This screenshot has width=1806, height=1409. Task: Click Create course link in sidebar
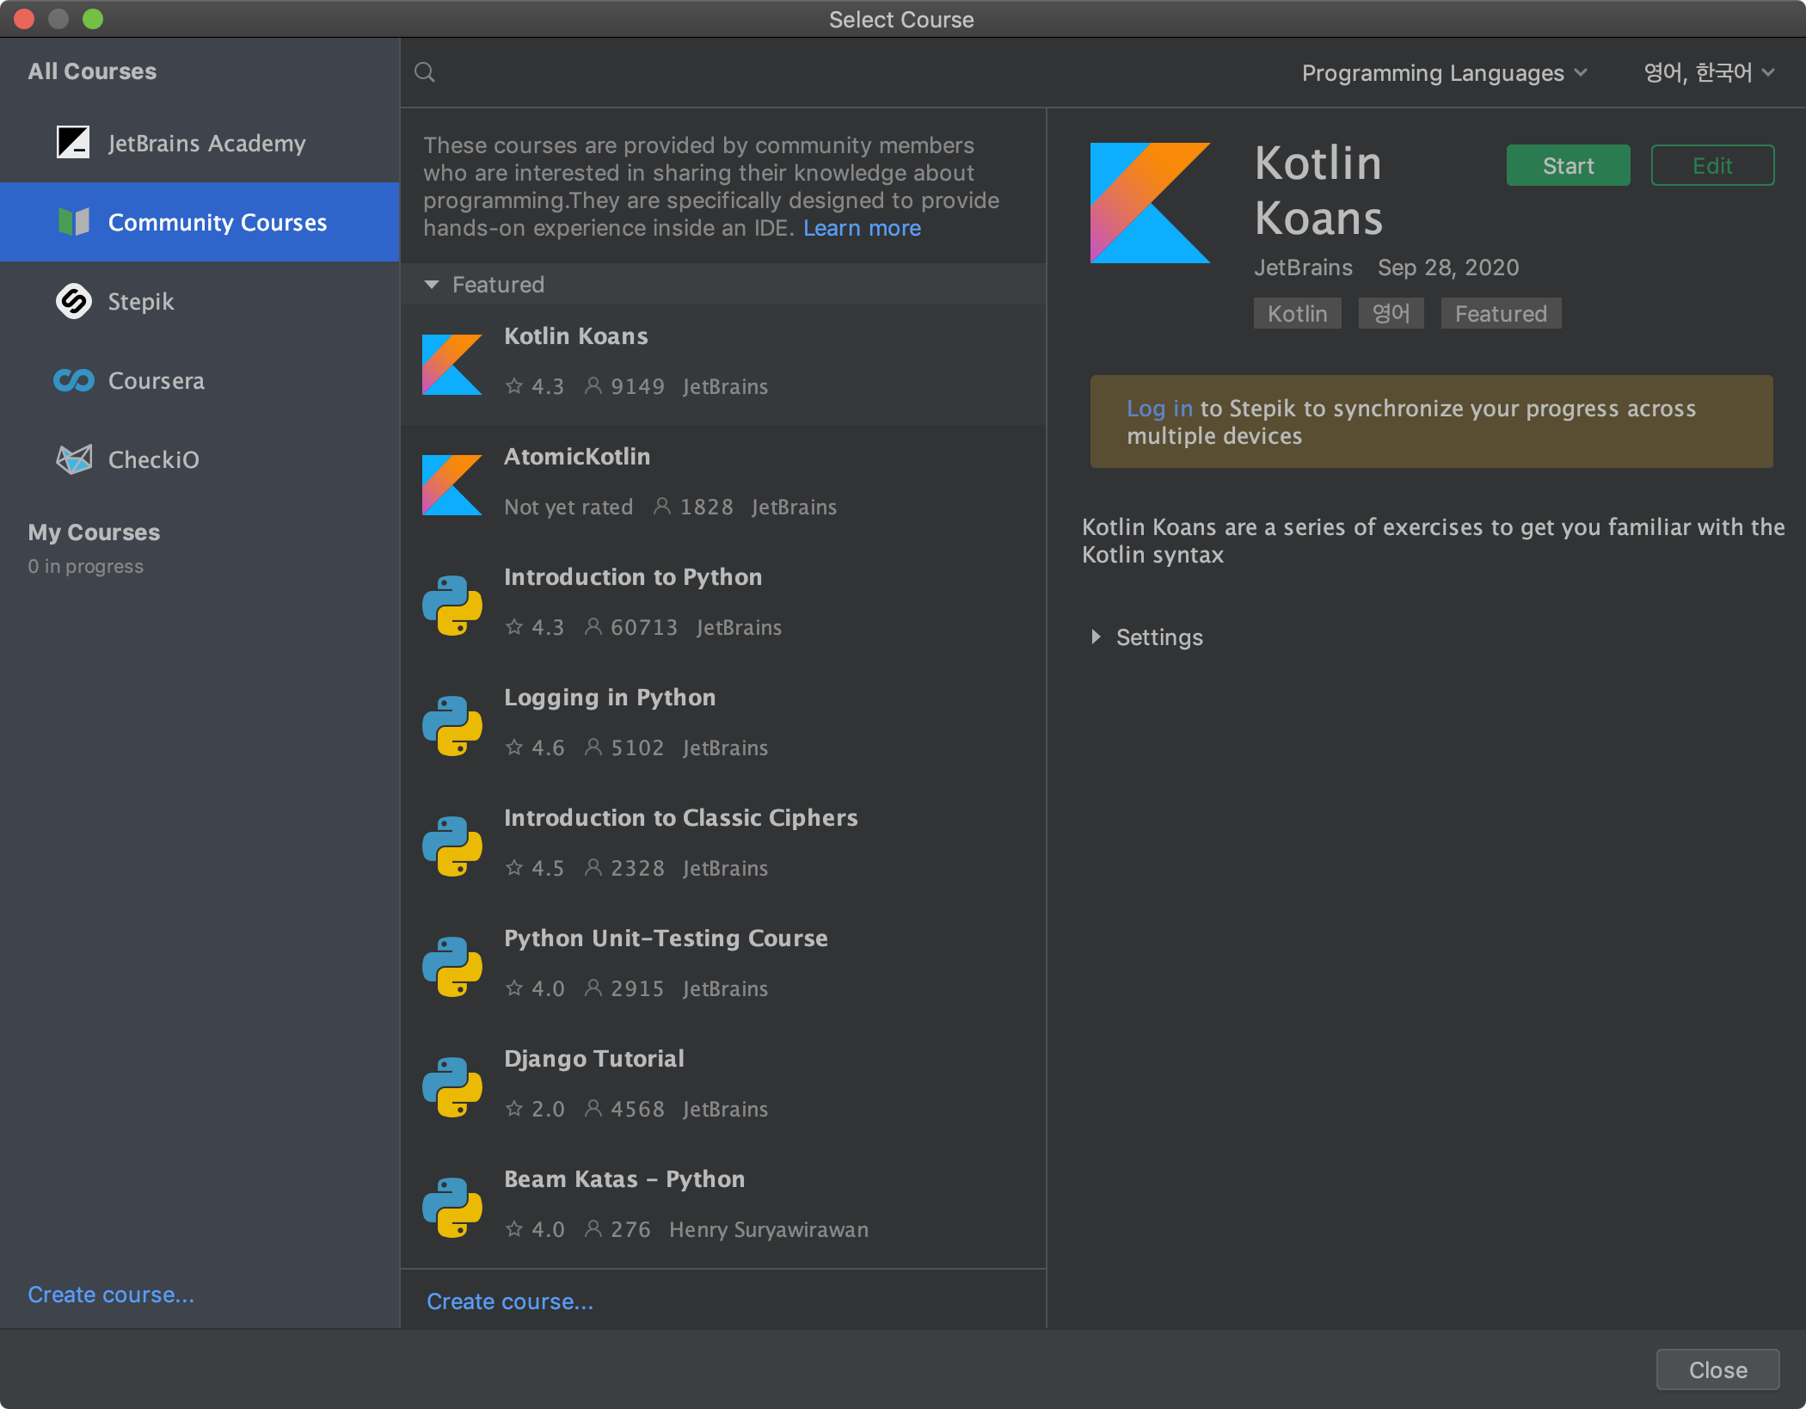[111, 1295]
